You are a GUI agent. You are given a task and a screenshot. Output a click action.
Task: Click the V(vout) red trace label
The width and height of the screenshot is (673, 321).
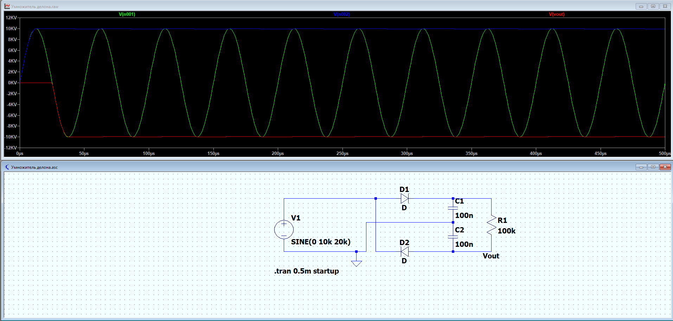557,14
